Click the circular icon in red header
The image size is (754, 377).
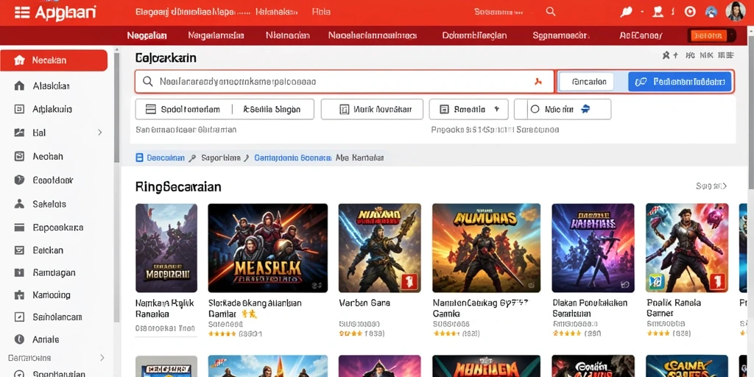(x=690, y=12)
